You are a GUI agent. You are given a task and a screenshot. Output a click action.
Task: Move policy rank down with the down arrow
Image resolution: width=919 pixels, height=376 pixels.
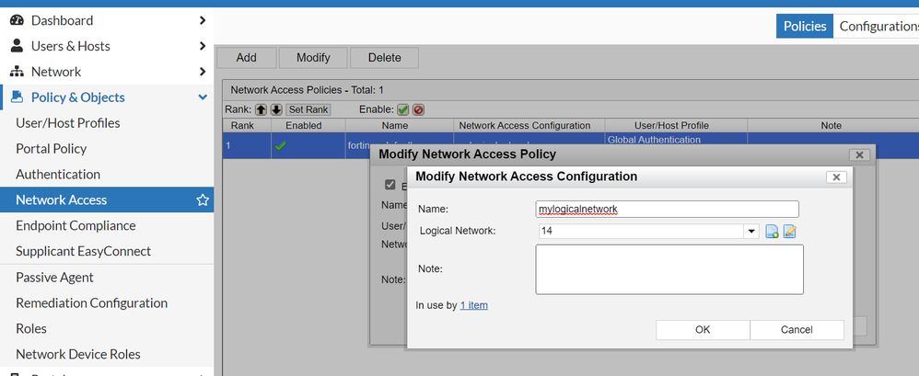pos(276,109)
